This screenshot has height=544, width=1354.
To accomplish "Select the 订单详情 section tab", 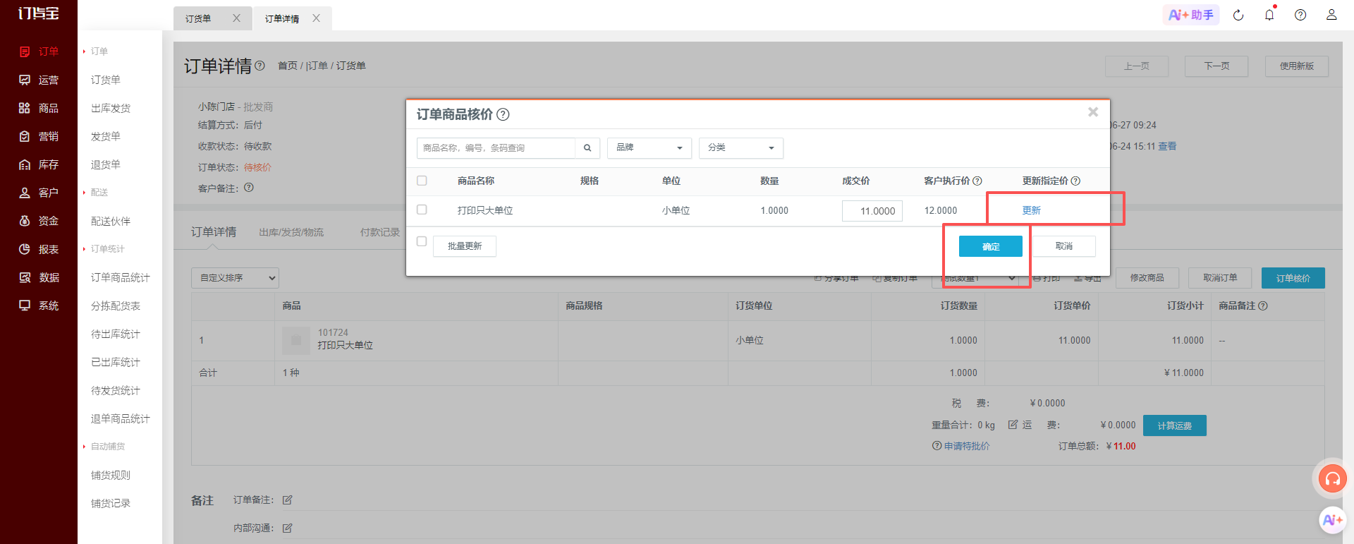I will [x=213, y=232].
